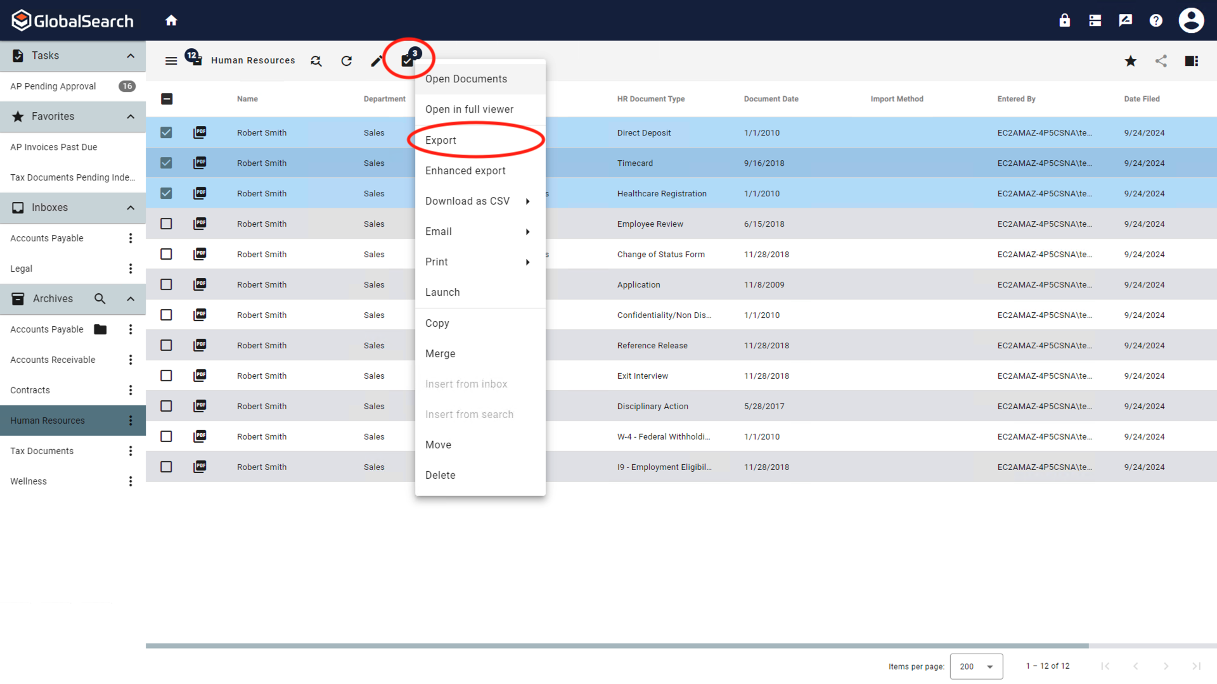1217x684 pixels.
Task: Click Enhanced export in the menu
Action: 465,170
